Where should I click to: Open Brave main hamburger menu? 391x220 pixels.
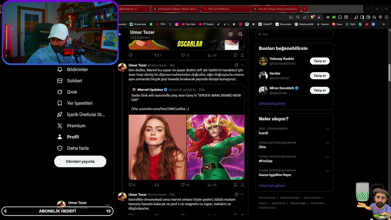click(x=386, y=17)
